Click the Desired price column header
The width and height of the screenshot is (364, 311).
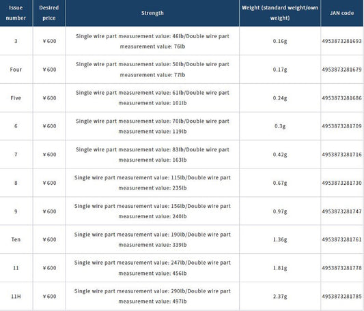[49, 13]
